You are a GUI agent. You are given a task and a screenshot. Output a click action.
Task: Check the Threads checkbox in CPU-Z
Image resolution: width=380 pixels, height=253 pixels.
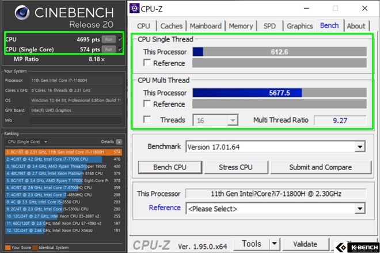coord(147,120)
